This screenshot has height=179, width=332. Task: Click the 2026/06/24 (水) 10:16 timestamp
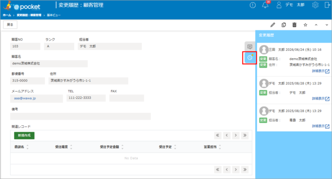[304, 50]
